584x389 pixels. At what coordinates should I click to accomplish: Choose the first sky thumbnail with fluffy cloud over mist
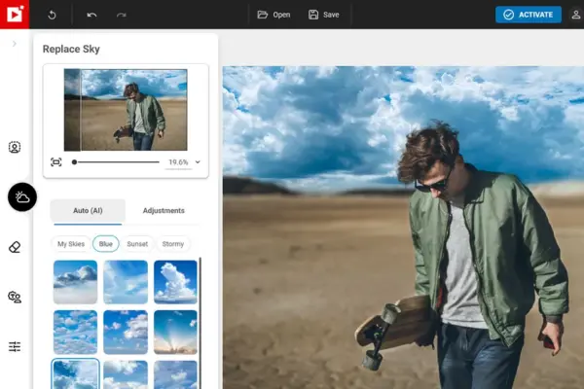pyautogui.click(x=75, y=282)
